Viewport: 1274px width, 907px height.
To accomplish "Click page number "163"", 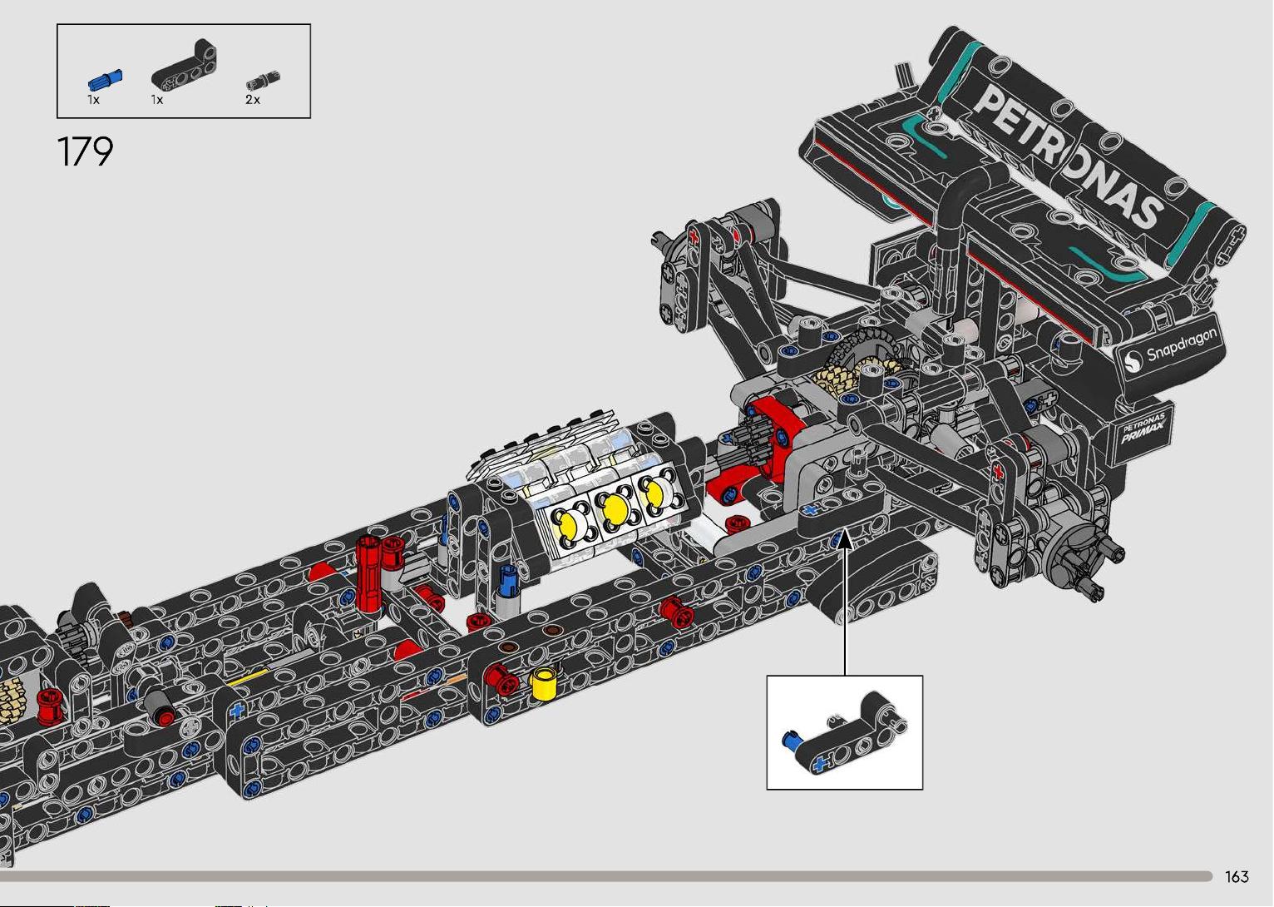I will tap(1237, 877).
